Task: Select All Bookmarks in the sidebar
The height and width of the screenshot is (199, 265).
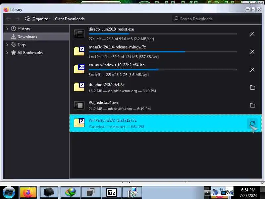Action: [x=36, y=53]
